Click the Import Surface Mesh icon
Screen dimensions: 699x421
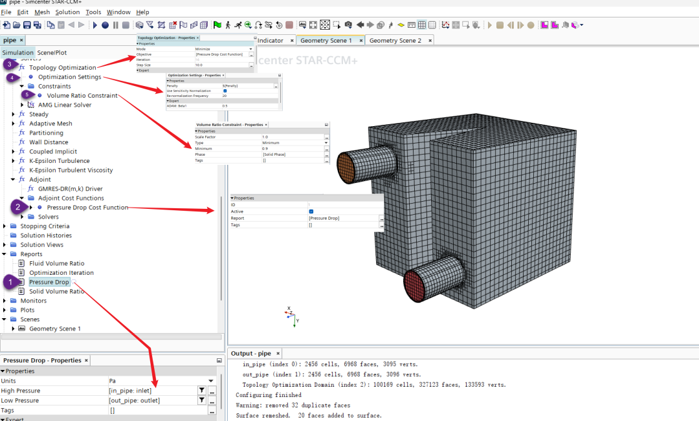[140, 25]
